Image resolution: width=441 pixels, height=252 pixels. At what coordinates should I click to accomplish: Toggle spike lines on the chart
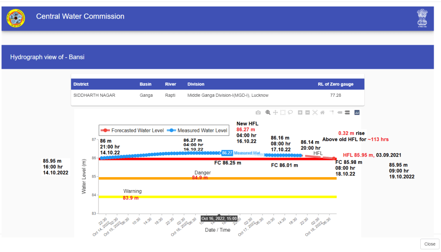(332, 113)
